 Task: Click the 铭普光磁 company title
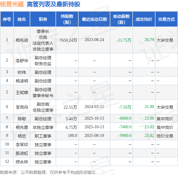tap(12, 4)
